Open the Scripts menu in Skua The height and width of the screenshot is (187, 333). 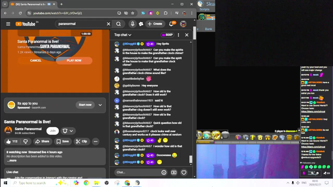pos(204,9)
